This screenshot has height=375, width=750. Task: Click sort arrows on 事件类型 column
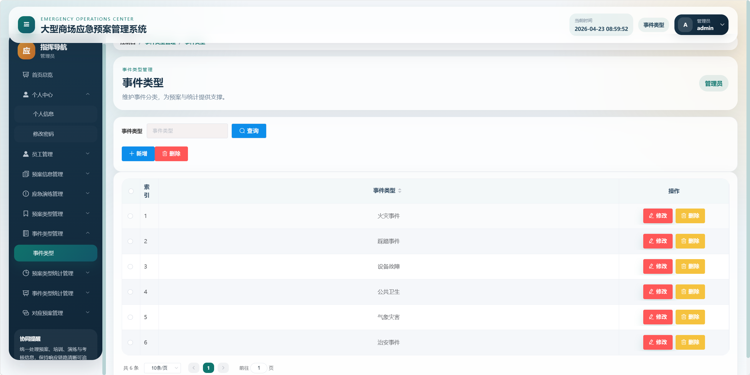coord(399,191)
